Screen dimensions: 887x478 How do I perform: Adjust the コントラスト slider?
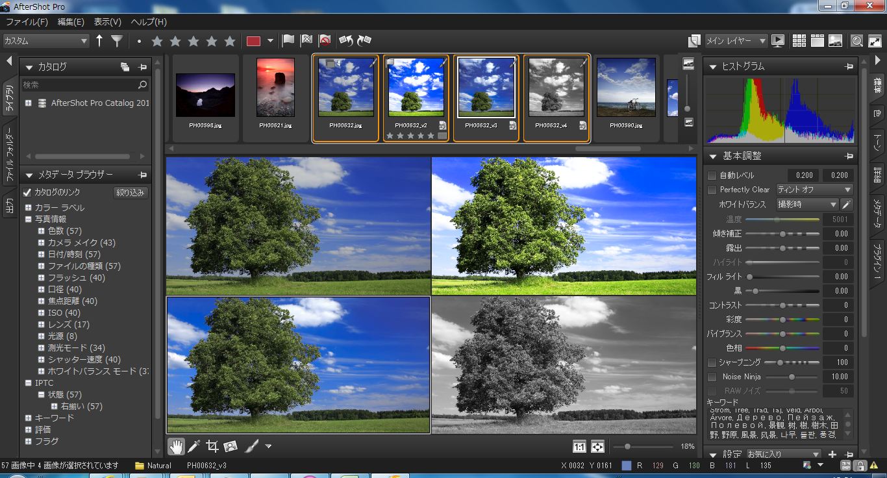click(782, 305)
